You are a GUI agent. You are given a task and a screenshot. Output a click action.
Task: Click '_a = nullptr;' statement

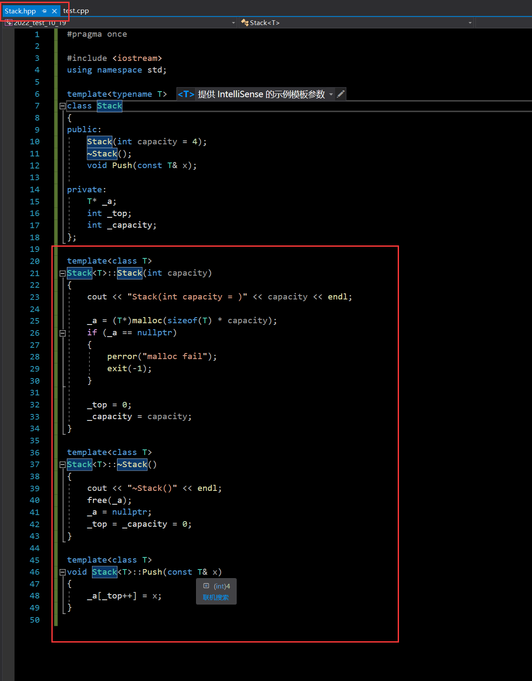pos(119,512)
